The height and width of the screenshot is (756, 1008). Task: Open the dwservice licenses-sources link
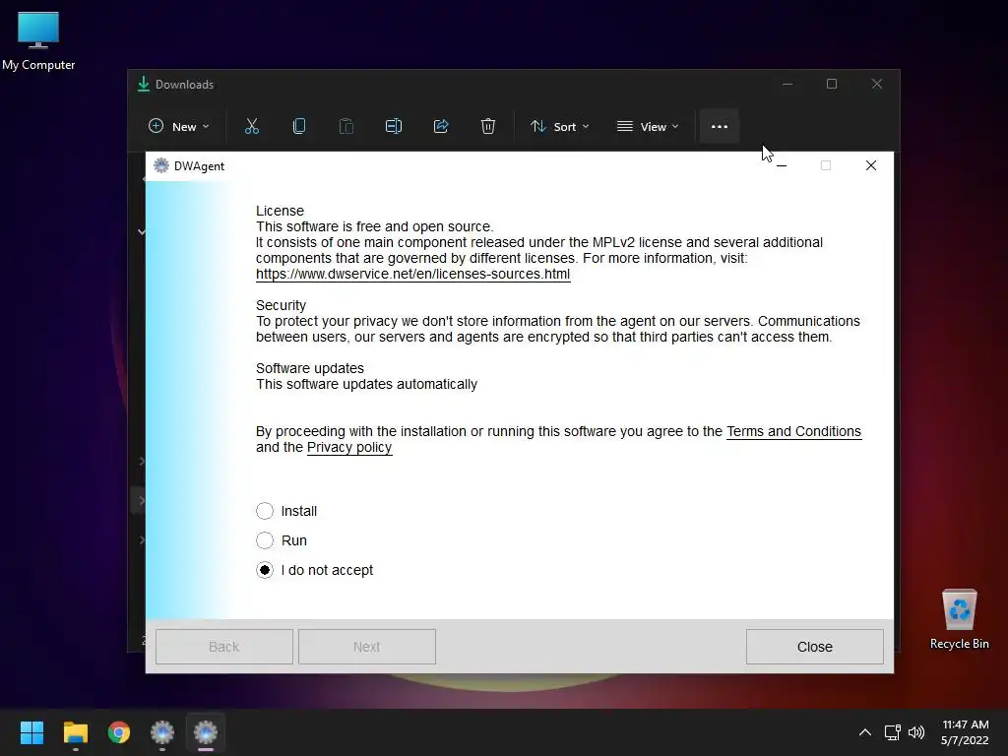tap(412, 274)
